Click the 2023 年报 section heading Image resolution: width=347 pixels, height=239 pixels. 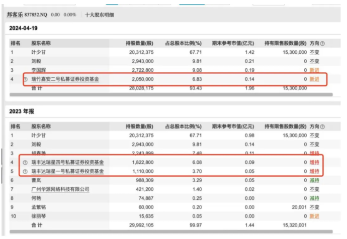[x=22, y=111]
